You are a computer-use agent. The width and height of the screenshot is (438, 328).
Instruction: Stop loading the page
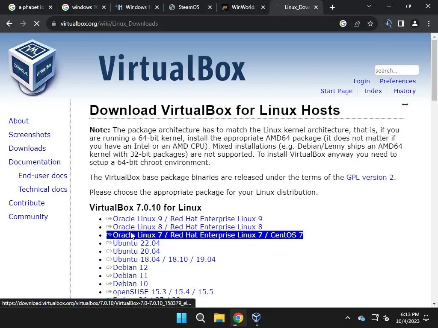pyautogui.click(x=37, y=24)
